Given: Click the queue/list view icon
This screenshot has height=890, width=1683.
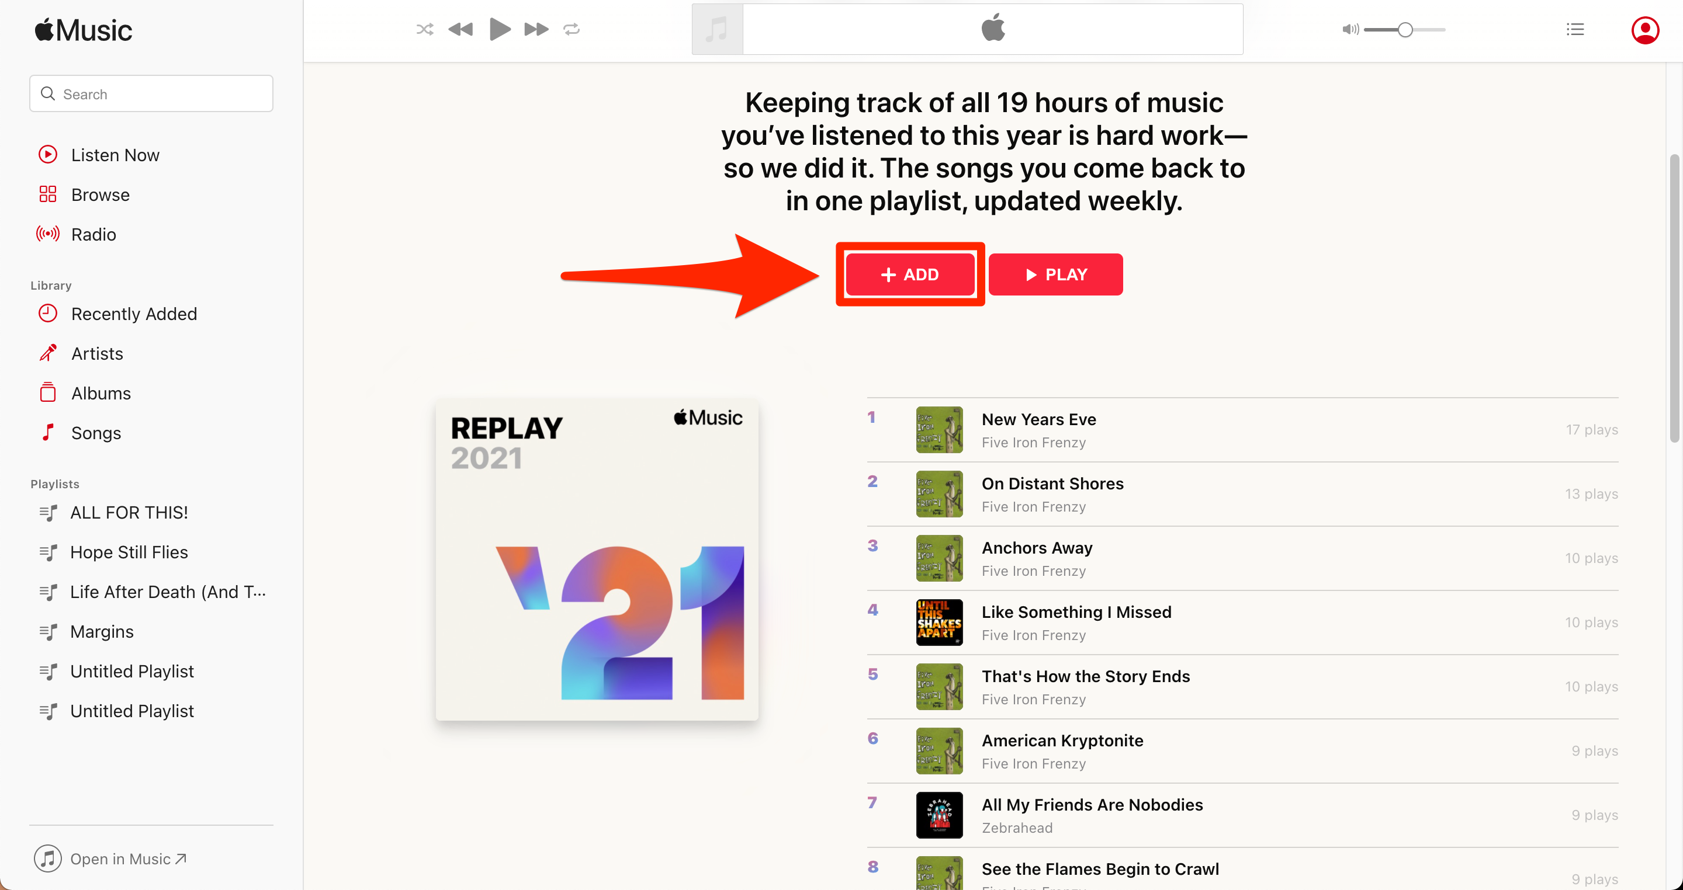Looking at the screenshot, I should (x=1574, y=28).
